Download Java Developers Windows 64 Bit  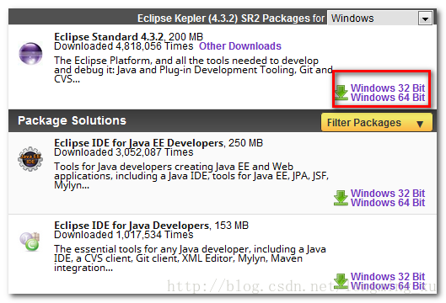[x=388, y=285]
